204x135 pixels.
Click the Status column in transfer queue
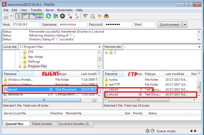(x=166, y=113)
